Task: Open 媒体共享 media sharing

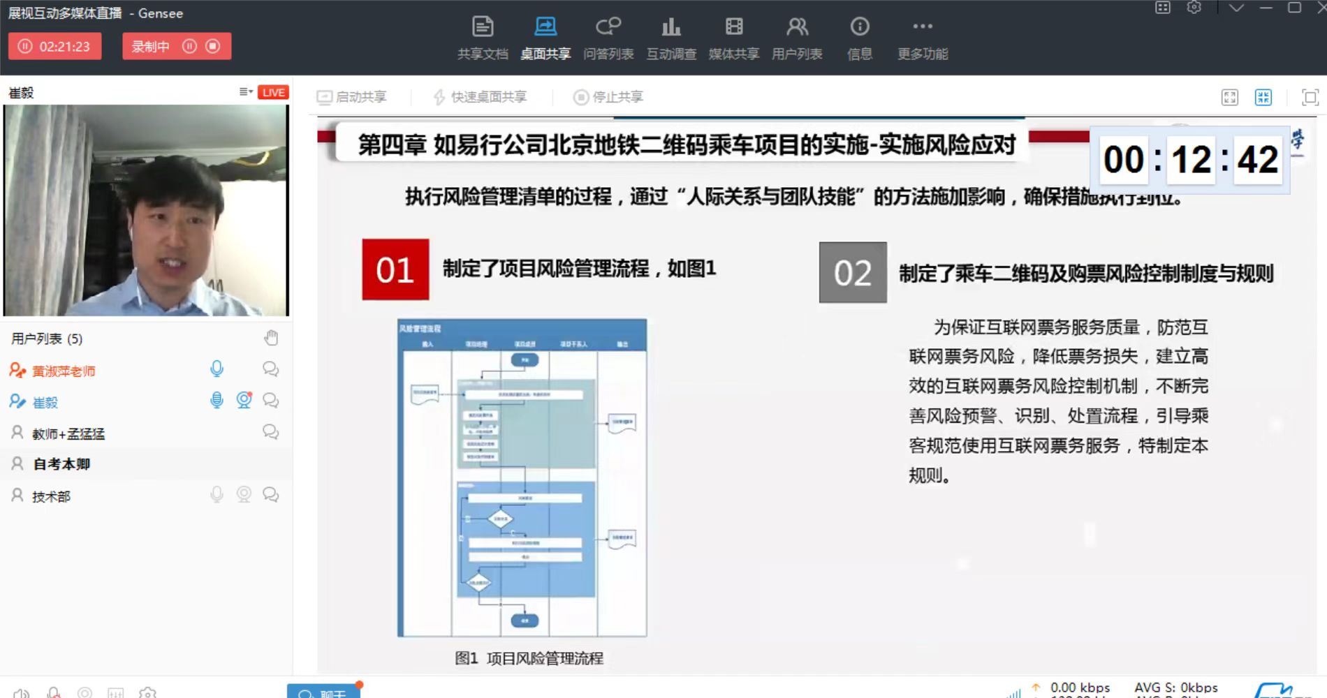Action: [734, 38]
